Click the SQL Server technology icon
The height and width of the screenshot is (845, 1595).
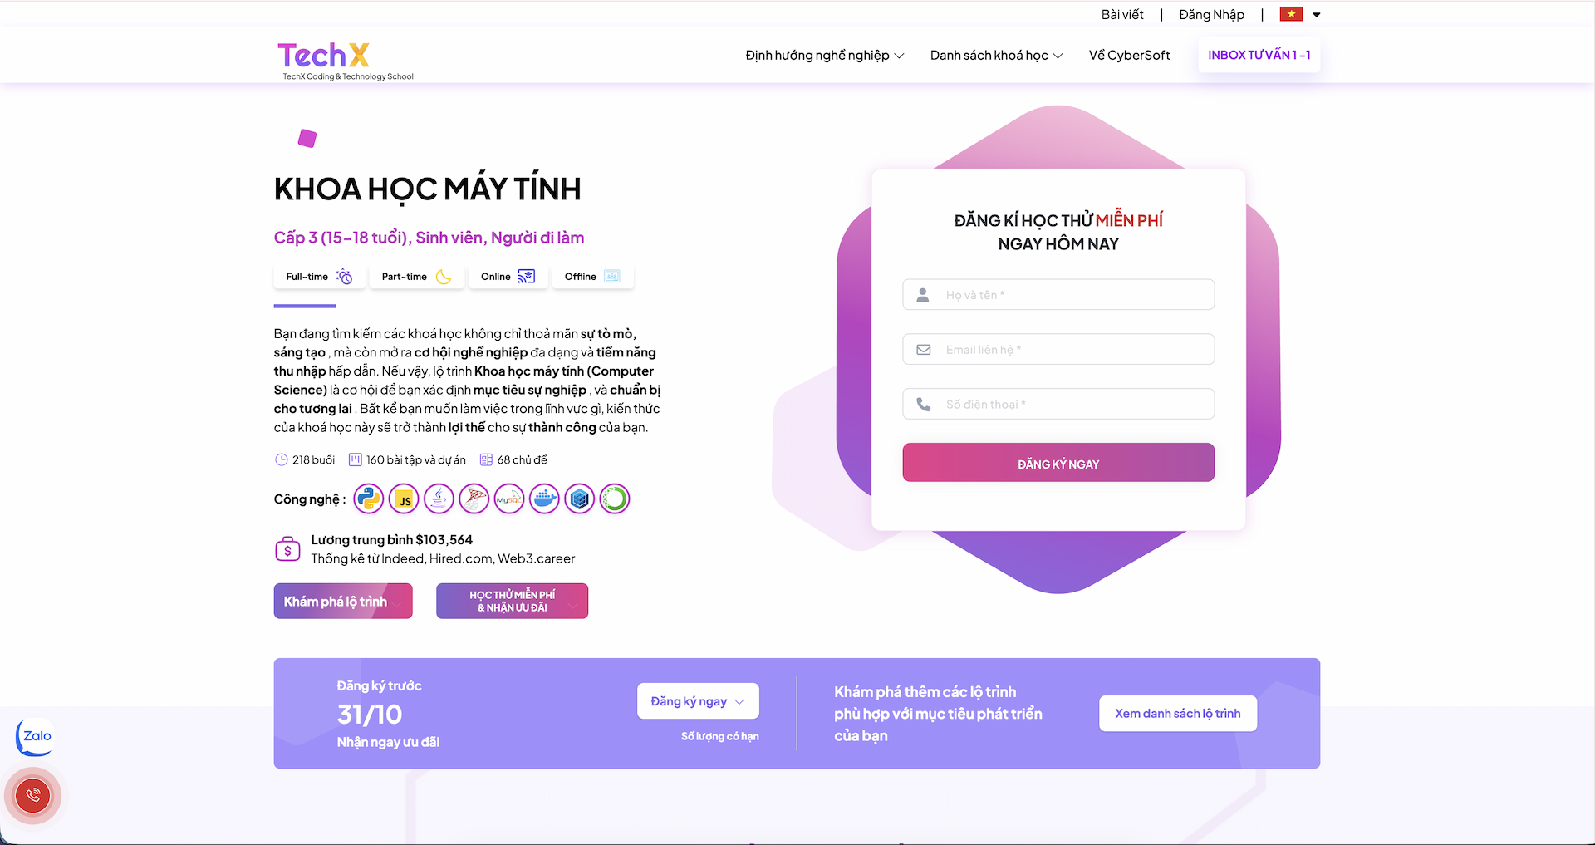474,499
